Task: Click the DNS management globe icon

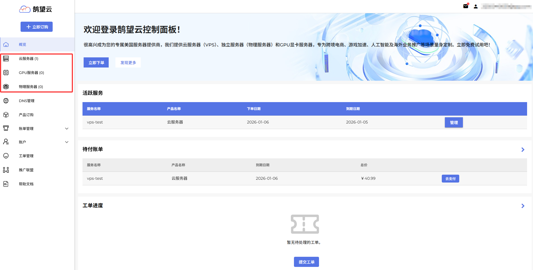Action: [6, 101]
